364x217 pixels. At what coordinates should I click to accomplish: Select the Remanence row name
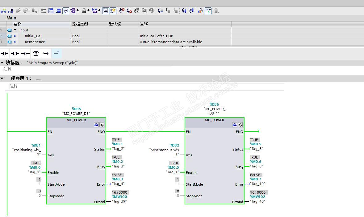click(35, 42)
